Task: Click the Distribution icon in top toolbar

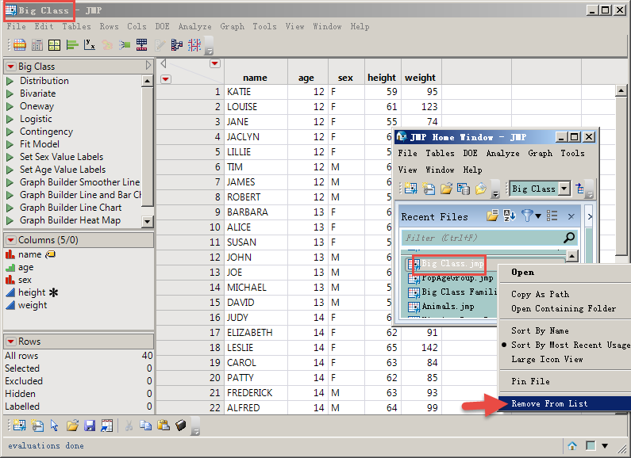Action: click(x=72, y=45)
